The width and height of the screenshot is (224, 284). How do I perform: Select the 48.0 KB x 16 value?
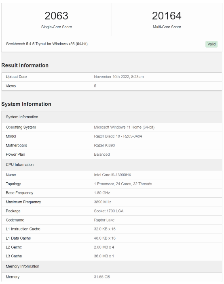pyautogui.click(x=105, y=238)
